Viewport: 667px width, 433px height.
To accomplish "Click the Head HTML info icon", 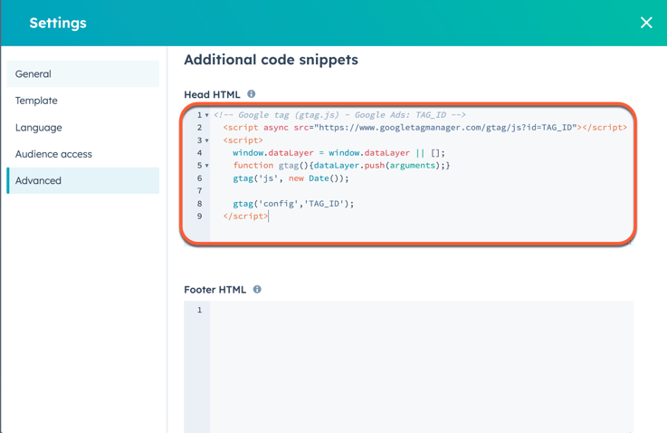I will 252,94.
